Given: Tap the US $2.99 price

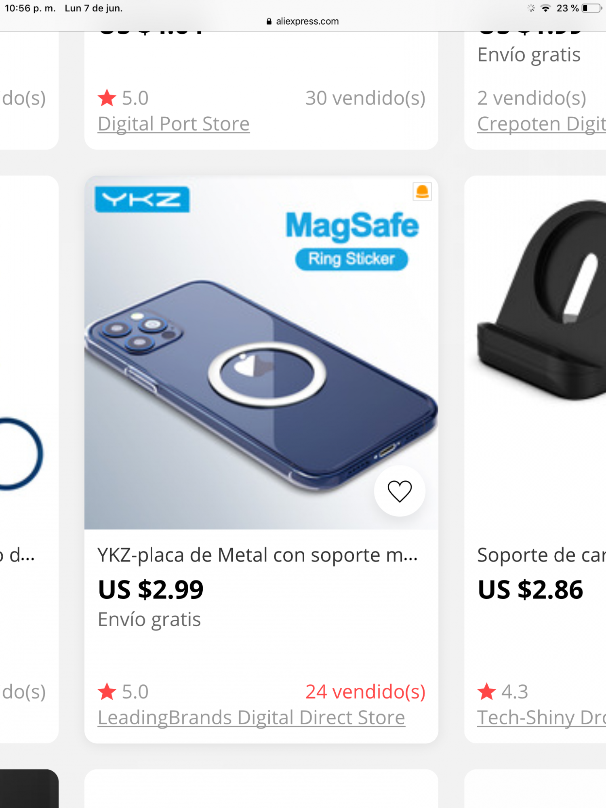Looking at the screenshot, I should pyautogui.click(x=151, y=589).
